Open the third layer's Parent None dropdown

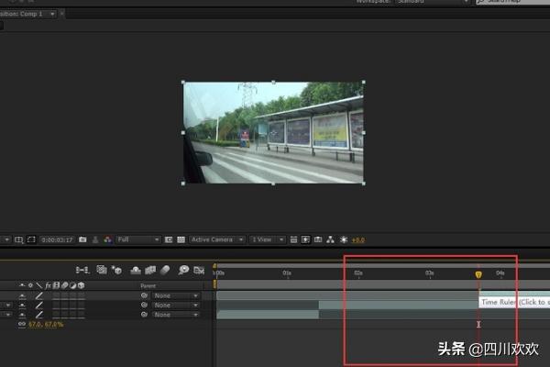pyautogui.click(x=176, y=315)
